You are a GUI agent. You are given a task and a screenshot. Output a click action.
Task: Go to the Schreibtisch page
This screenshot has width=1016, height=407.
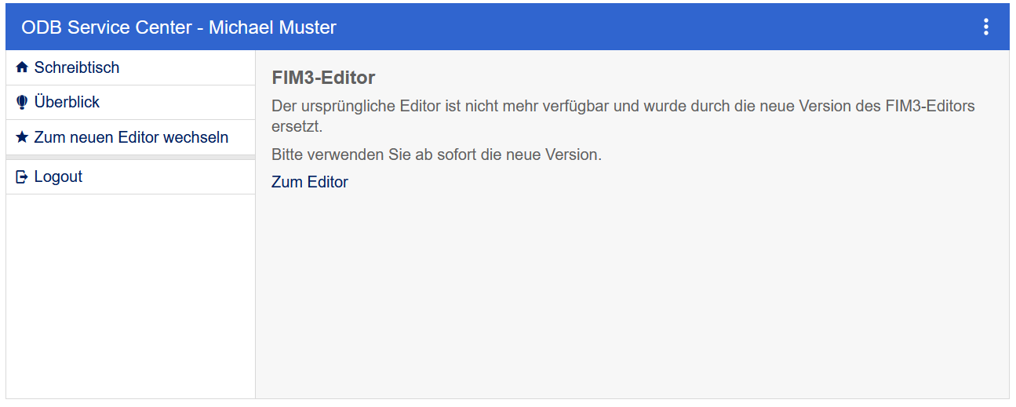tap(77, 68)
